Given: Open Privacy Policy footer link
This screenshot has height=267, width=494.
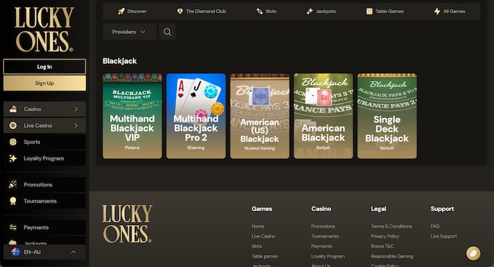Looking at the screenshot, I should pos(385,236).
